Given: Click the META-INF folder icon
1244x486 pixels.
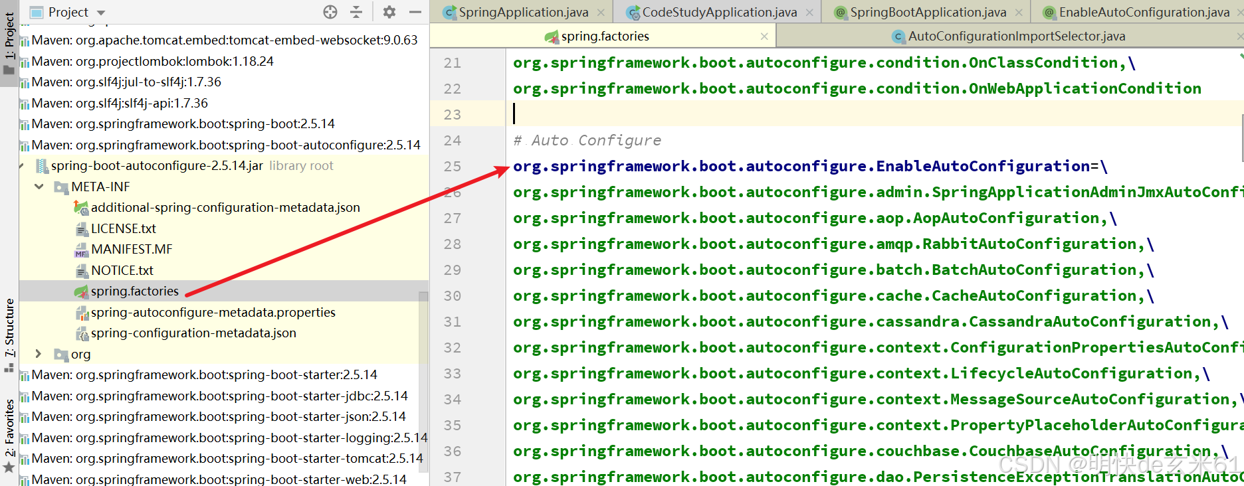Looking at the screenshot, I should [61, 187].
